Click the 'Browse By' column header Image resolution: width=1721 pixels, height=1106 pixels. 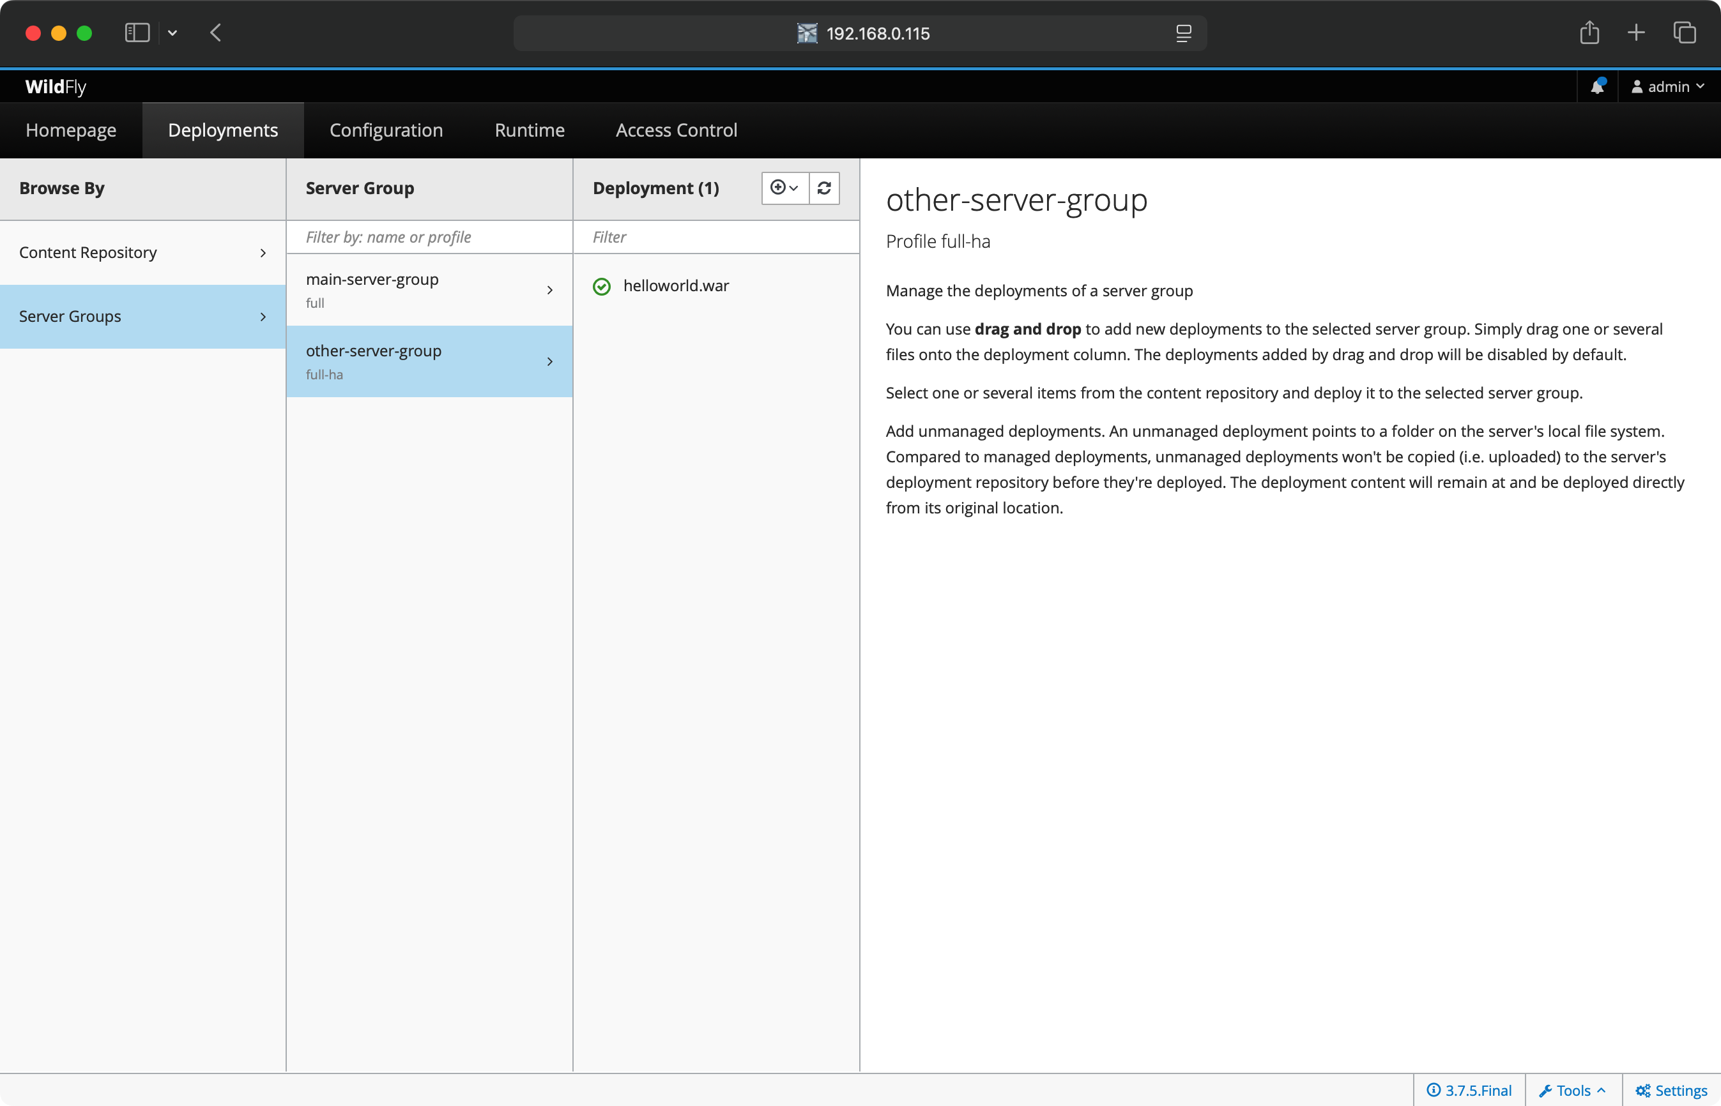coord(62,188)
